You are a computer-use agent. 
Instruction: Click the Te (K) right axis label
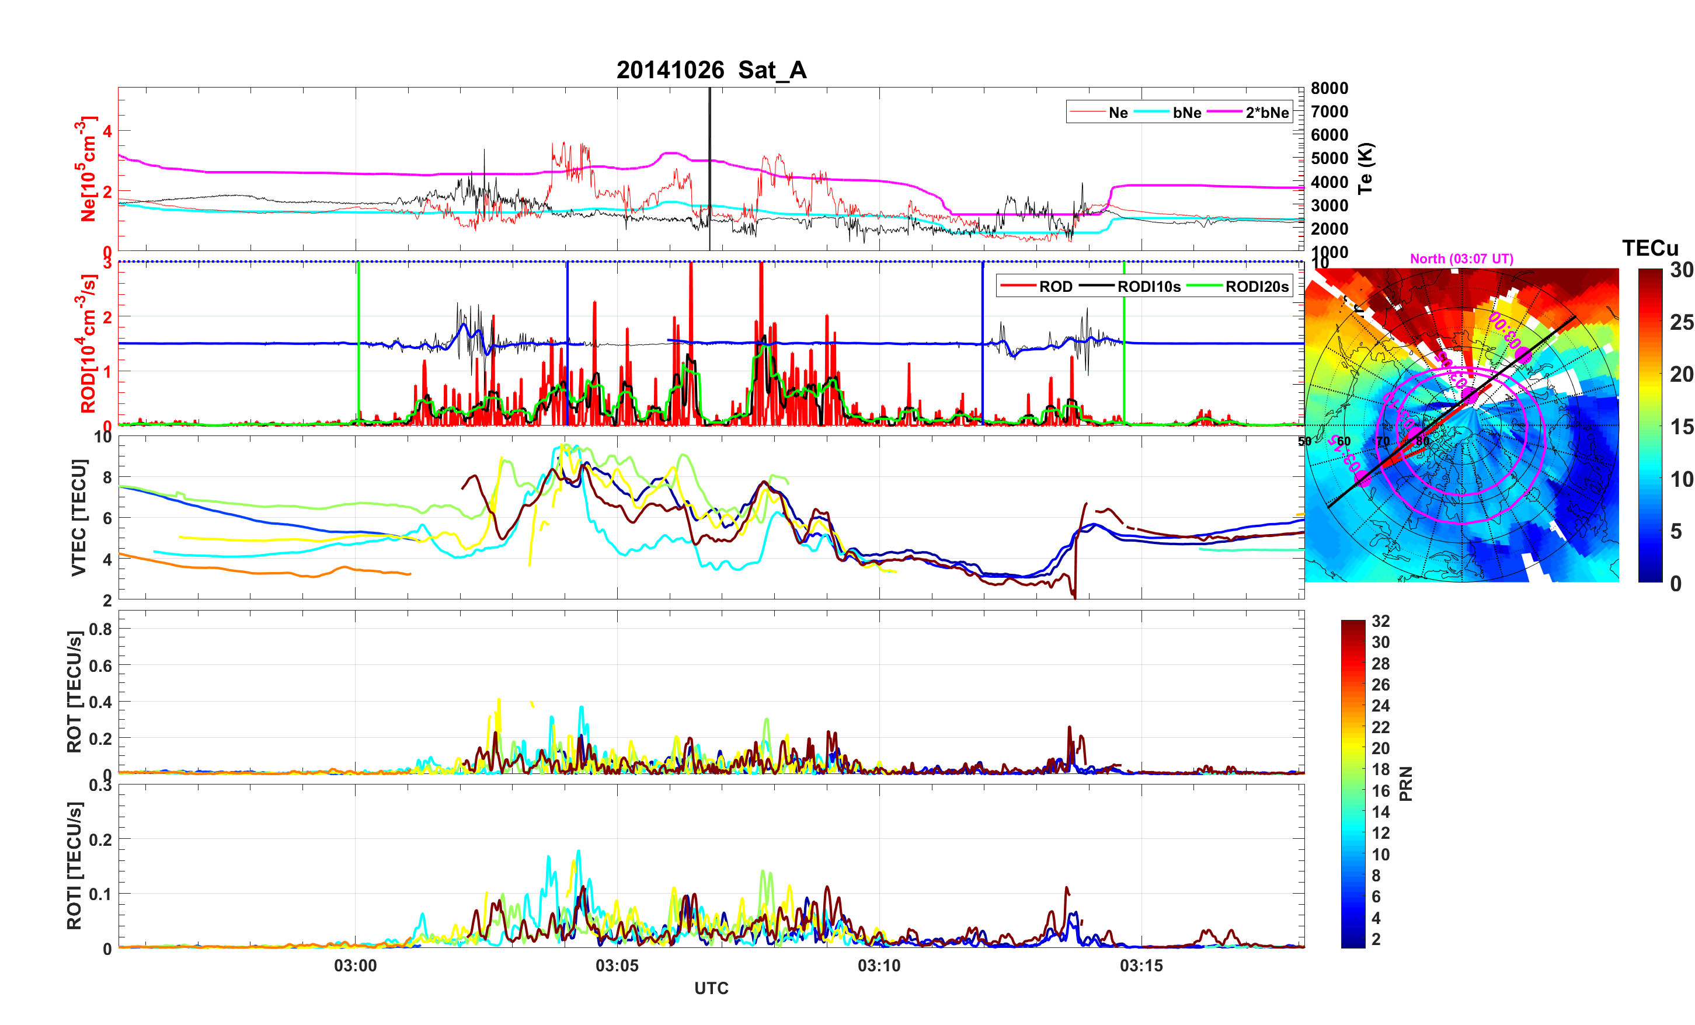pyautogui.click(x=1366, y=169)
